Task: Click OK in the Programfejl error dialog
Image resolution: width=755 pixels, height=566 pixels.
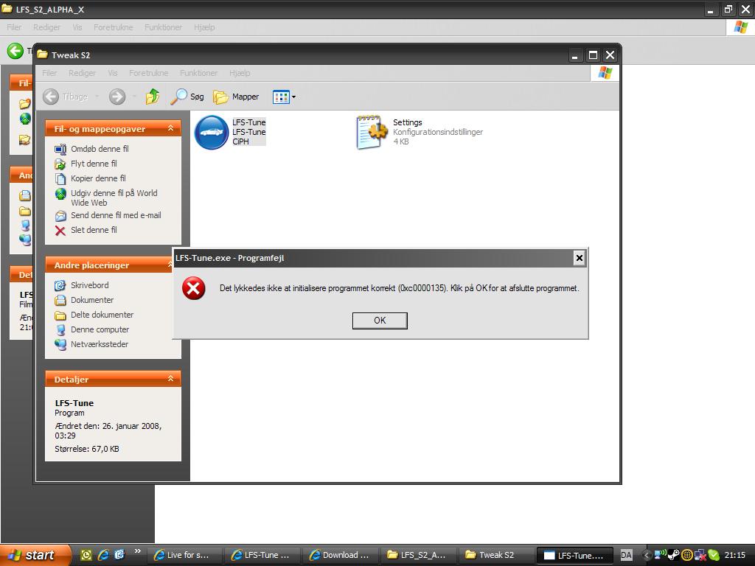Action: click(x=380, y=321)
